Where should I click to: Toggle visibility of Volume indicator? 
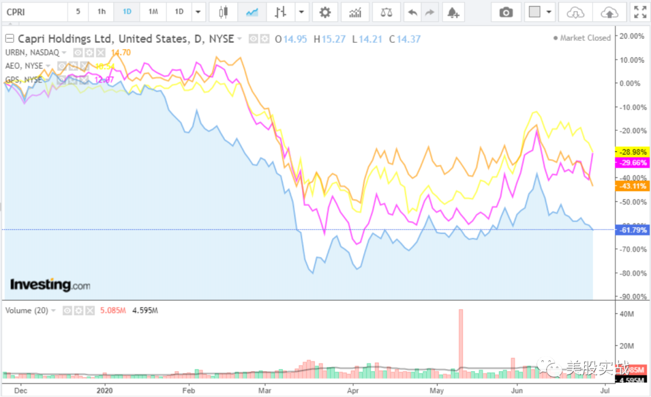[x=68, y=311]
